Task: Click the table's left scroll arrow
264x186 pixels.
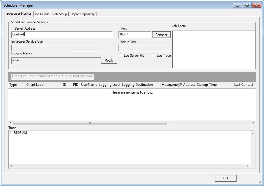Action: coord(11,123)
